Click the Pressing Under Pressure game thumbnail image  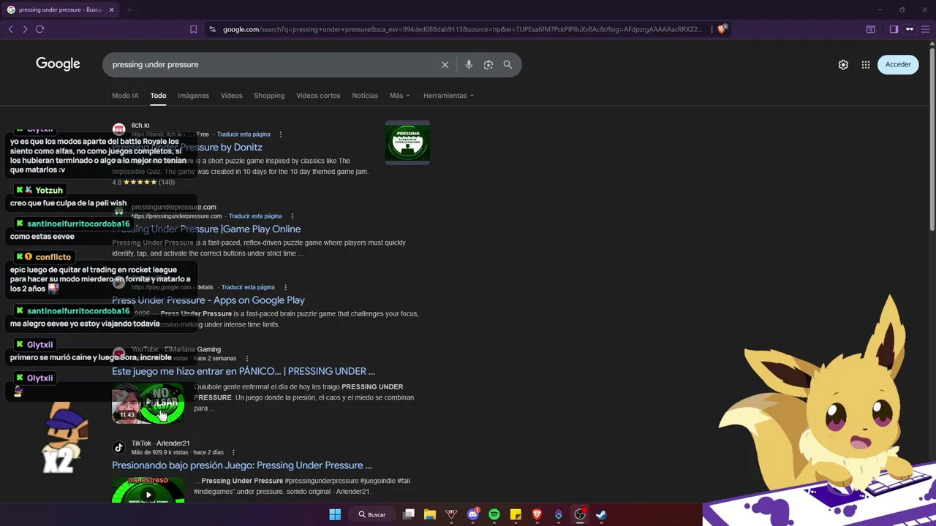pos(407,142)
